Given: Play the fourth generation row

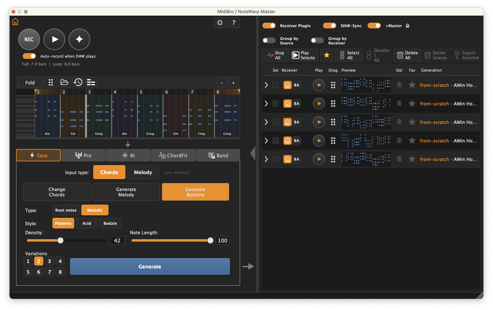Looking at the screenshot, I should [319, 140].
